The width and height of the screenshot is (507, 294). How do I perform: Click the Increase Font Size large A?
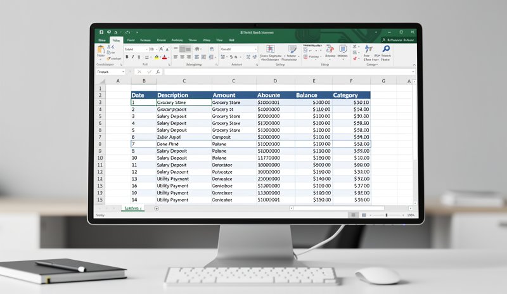click(162, 49)
